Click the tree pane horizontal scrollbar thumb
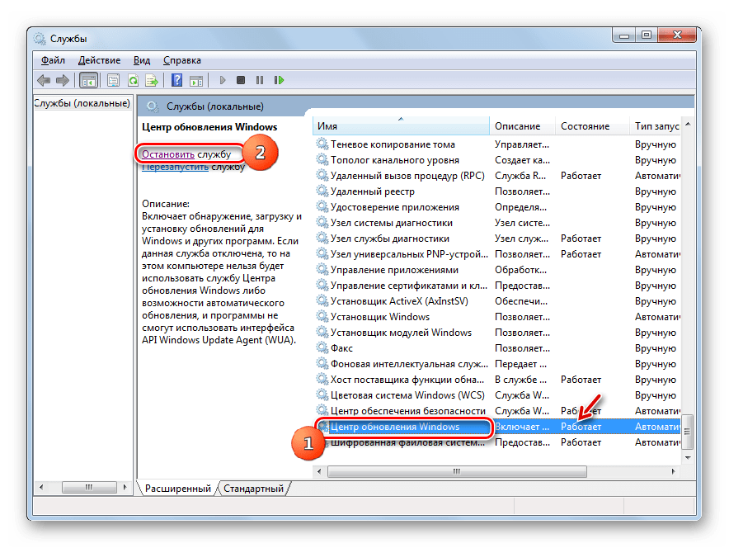This screenshot has width=729, height=548. [x=89, y=487]
